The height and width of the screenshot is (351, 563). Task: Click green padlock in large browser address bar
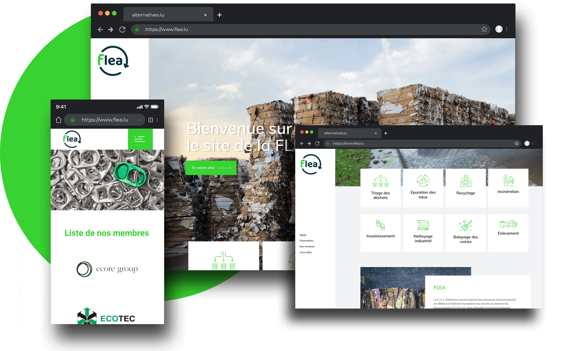point(137,29)
